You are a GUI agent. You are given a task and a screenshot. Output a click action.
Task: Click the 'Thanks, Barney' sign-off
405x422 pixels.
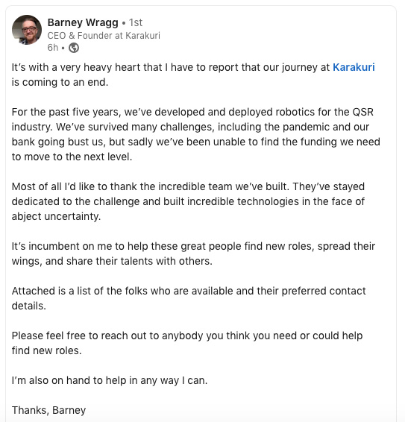pos(48,410)
